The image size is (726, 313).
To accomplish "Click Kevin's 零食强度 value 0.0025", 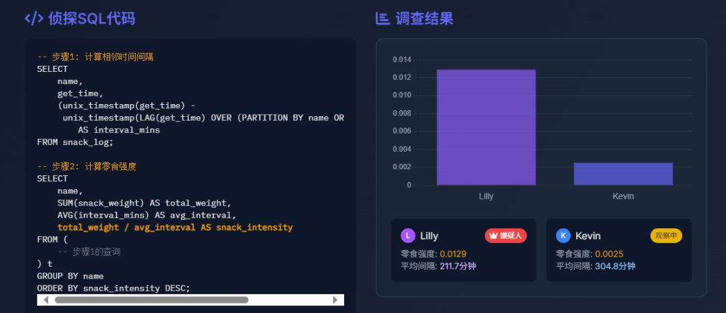I will [609, 254].
